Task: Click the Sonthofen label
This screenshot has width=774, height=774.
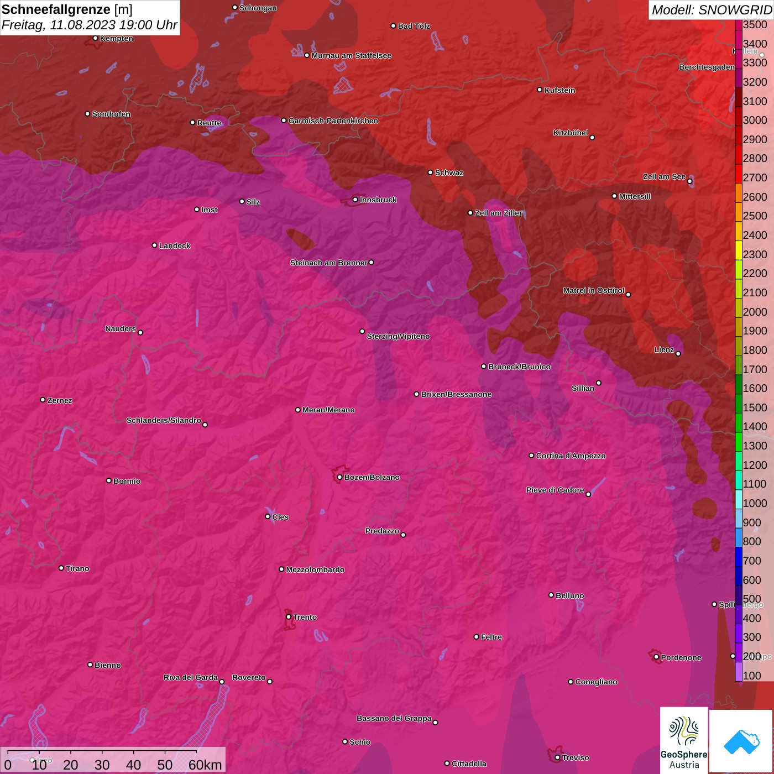Action: (x=111, y=114)
